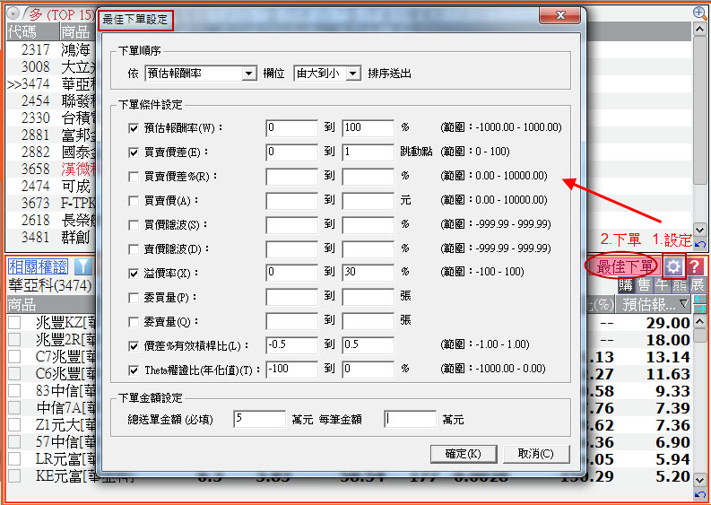Click the cyan left-right arrows column icon

699,304
